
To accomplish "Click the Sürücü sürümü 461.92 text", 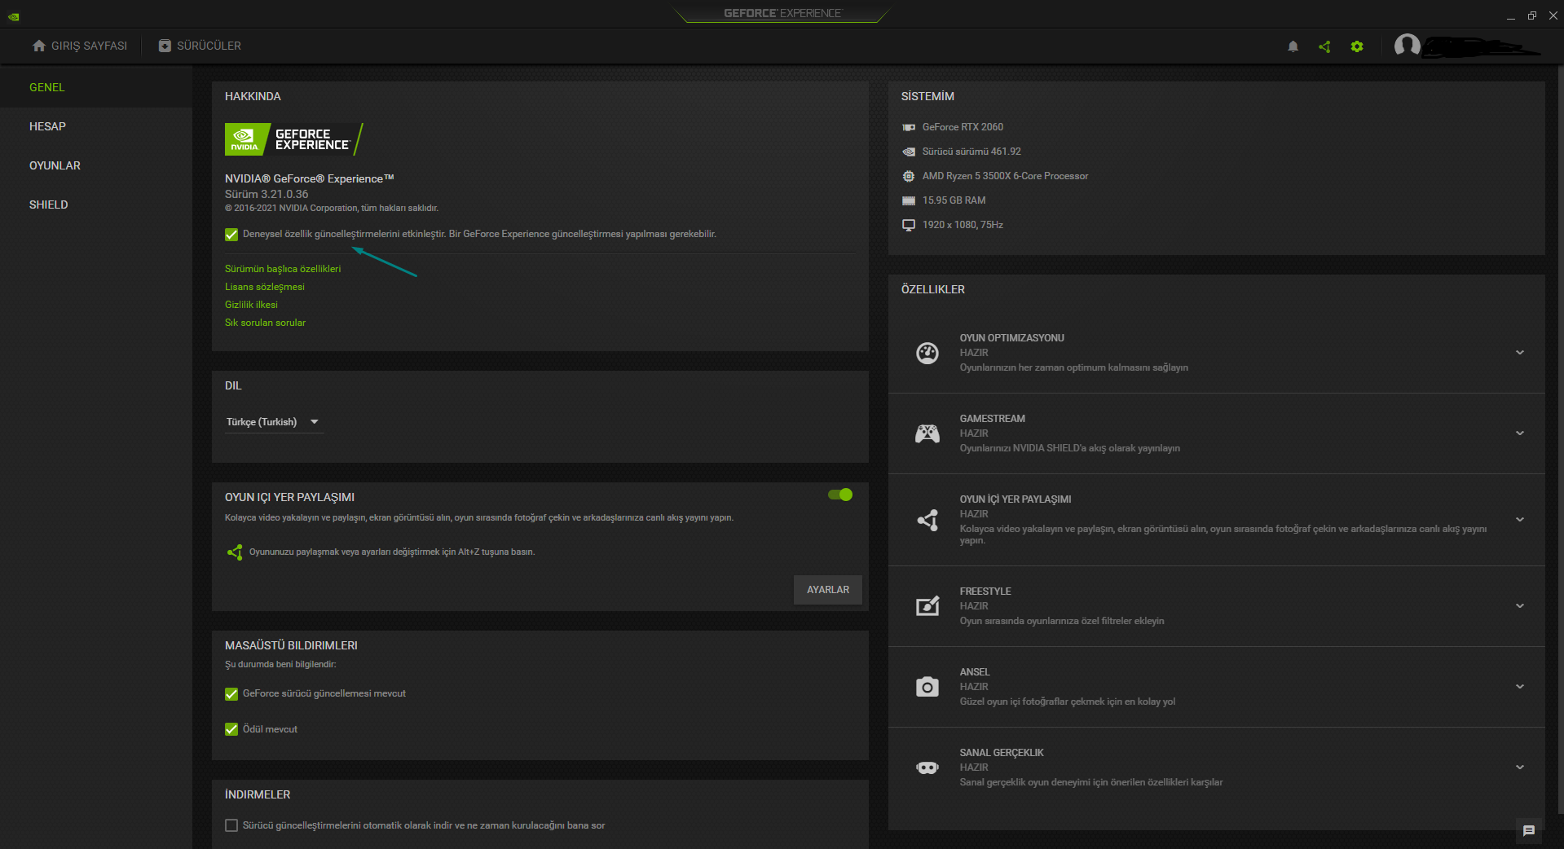I will tap(971, 152).
